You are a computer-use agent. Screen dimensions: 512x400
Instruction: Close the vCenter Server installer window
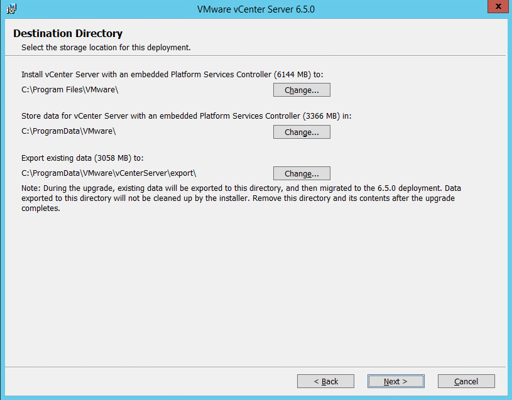pyautogui.click(x=498, y=6)
